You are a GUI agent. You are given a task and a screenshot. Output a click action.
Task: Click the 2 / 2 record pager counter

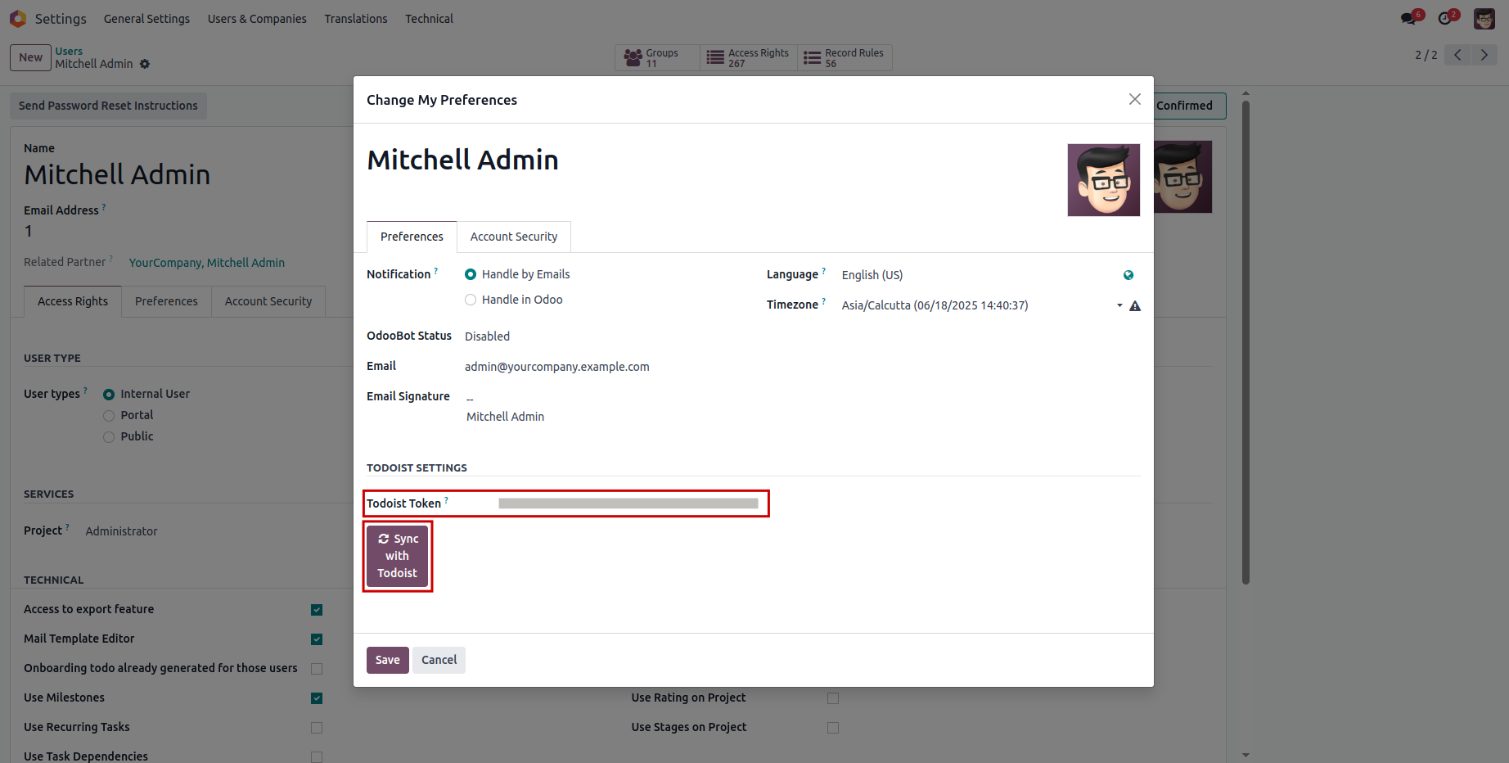[1426, 55]
